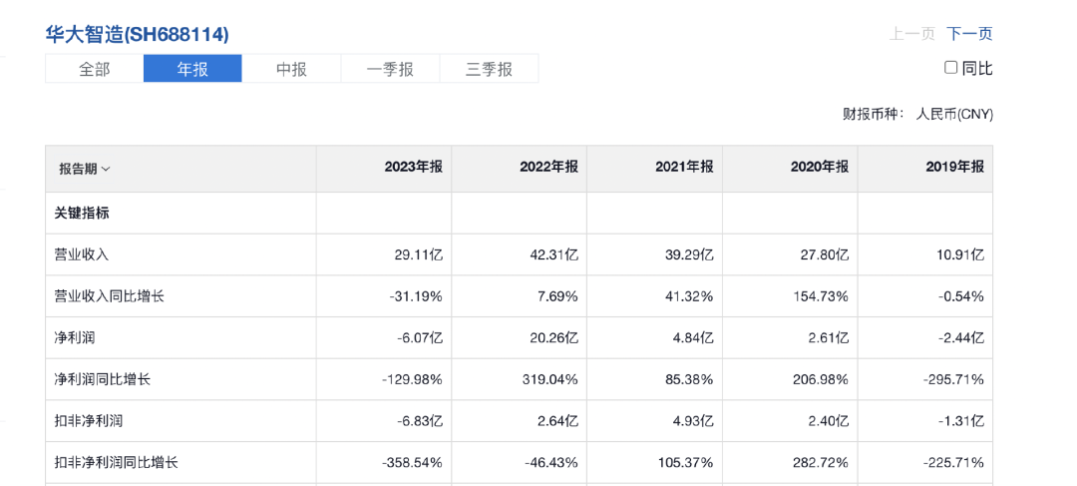1077x486 pixels.
Task: Go to 下一页
Action: [x=970, y=34]
